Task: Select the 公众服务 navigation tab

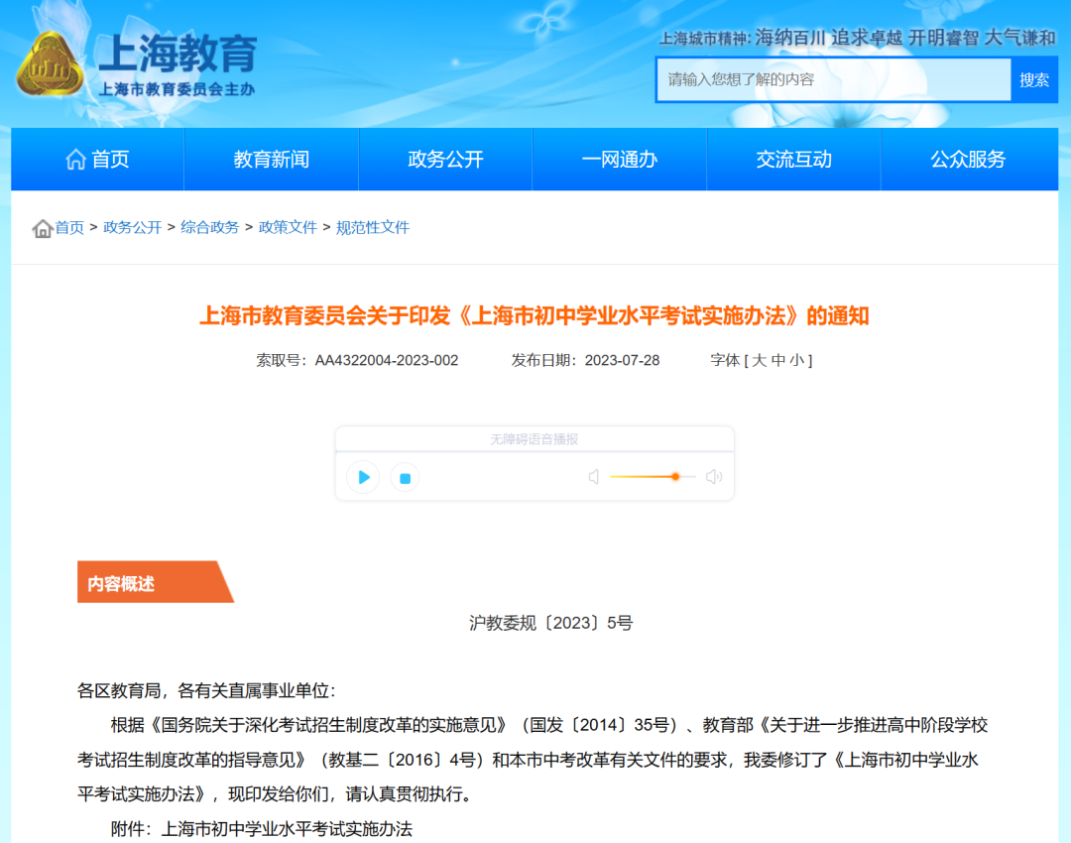Action: [x=967, y=159]
